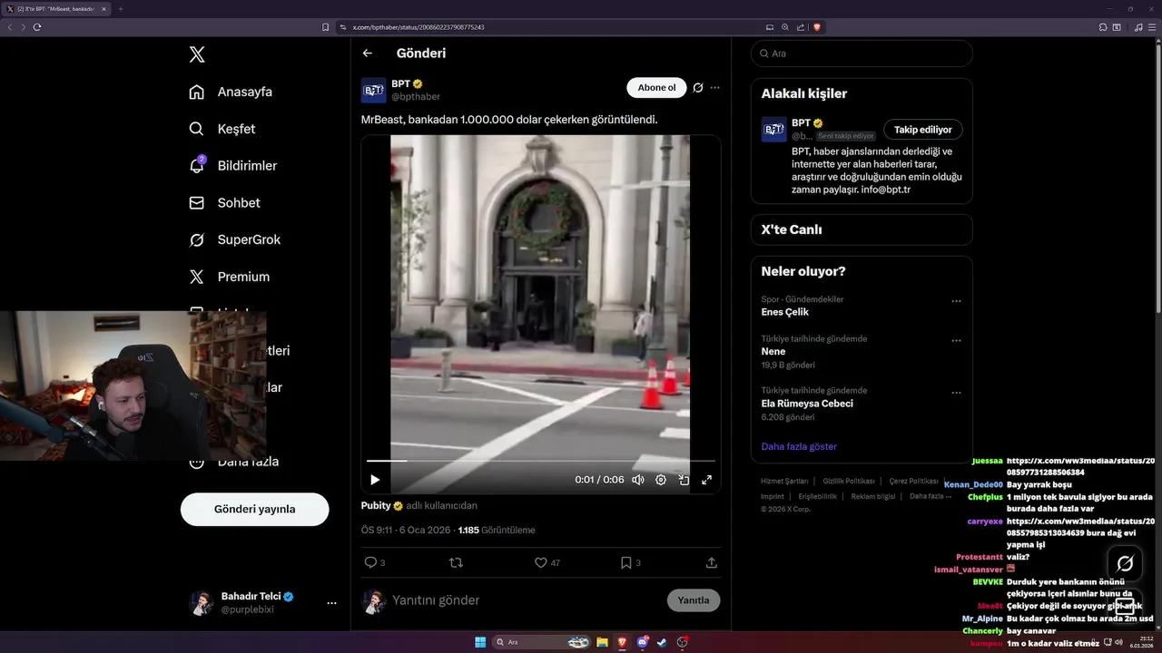
Task: Click the Enes Çelik trending topic
Action: 784,312
